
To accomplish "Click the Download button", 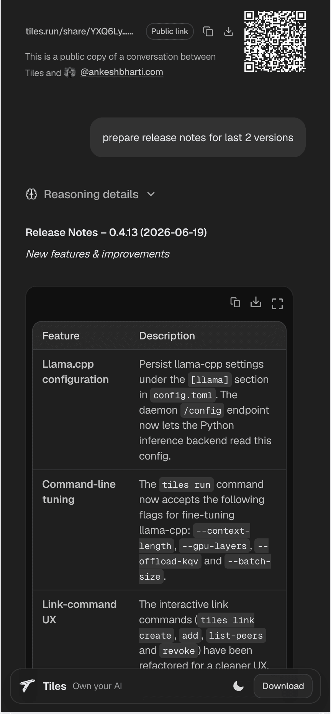I will coord(283,686).
